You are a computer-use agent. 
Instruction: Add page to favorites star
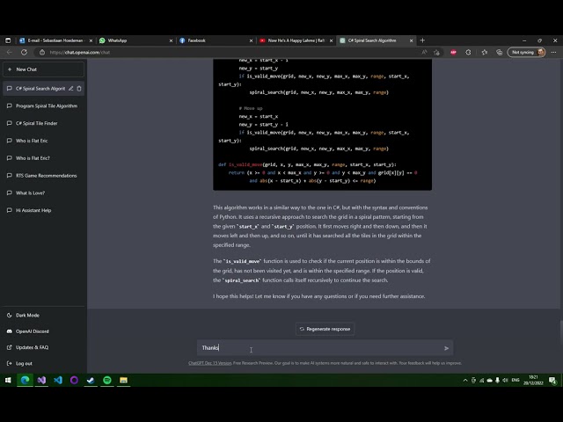click(x=436, y=53)
